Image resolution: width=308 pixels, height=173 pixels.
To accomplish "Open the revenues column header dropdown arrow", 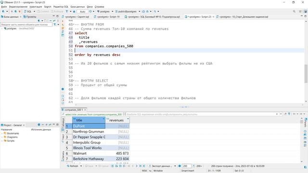I will (128, 119).
